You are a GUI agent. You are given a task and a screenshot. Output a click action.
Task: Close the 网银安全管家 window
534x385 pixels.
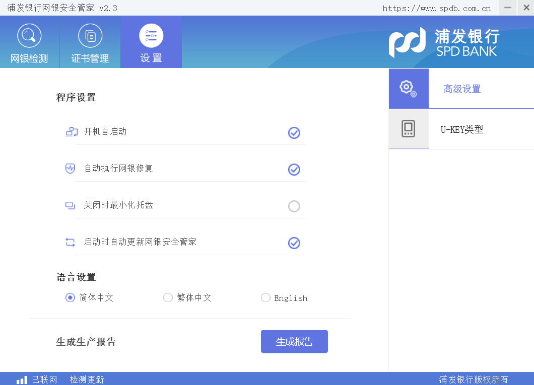click(x=526, y=8)
